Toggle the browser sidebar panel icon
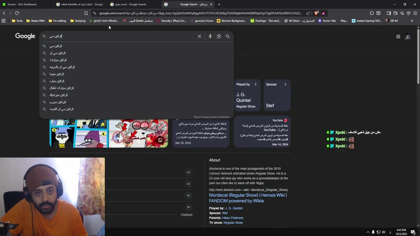 click(x=389, y=13)
